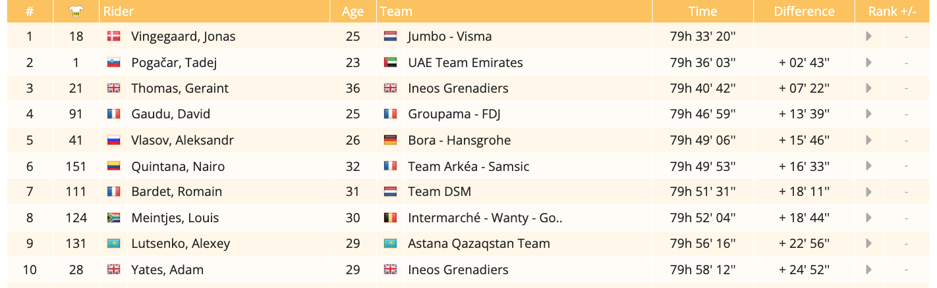Image resolution: width=937 pixels, height=288 pixels.
Task: Sort by Rider column header
Action: coord(119,11)
